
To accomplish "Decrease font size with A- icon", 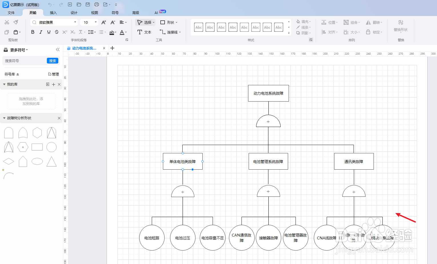I will pyautogui.click(x=113, y=22).
